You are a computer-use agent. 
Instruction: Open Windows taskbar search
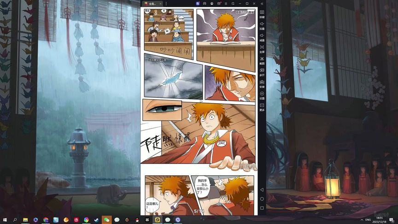(x=15, y=220)
